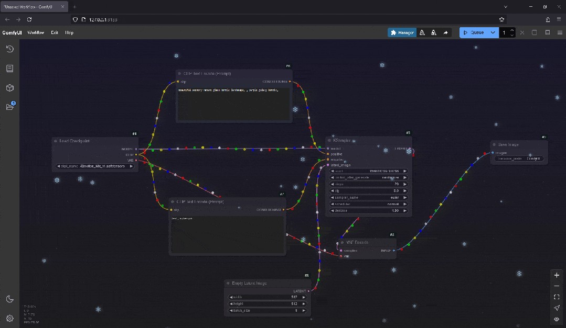Image resolution: width=566 pixels, height=328 pixels.
Task: Click the cfg 8.0 value widget
Action: point(369,191)
